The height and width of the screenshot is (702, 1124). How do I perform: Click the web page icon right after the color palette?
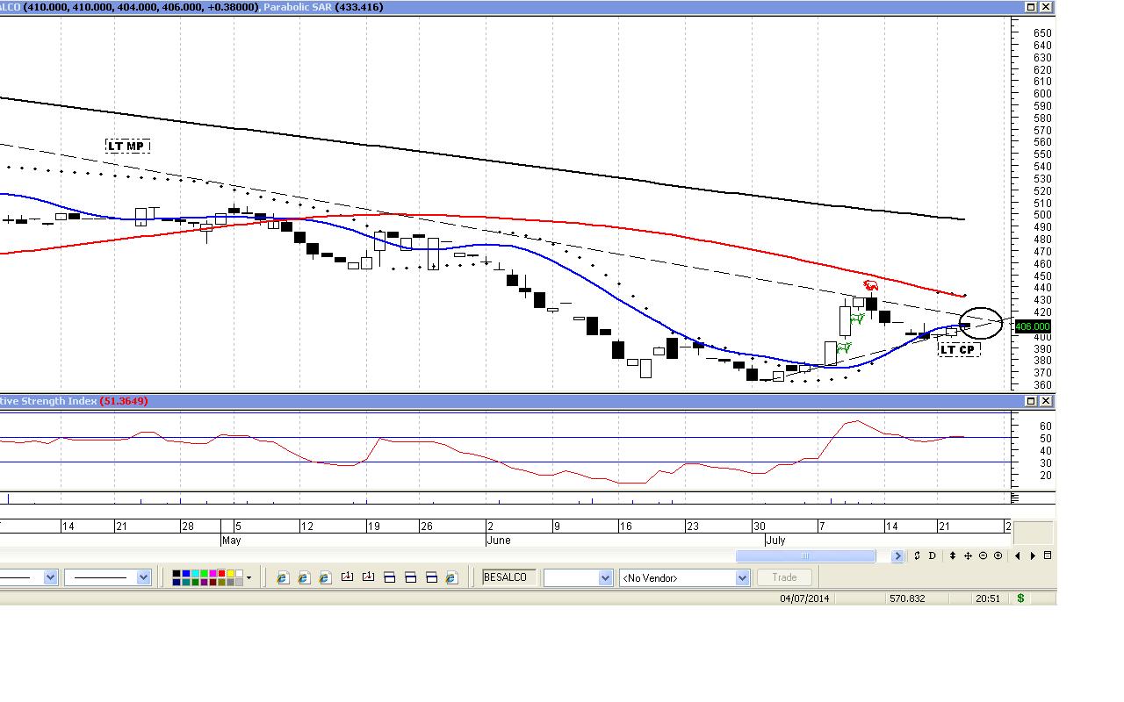pos(283,577)
